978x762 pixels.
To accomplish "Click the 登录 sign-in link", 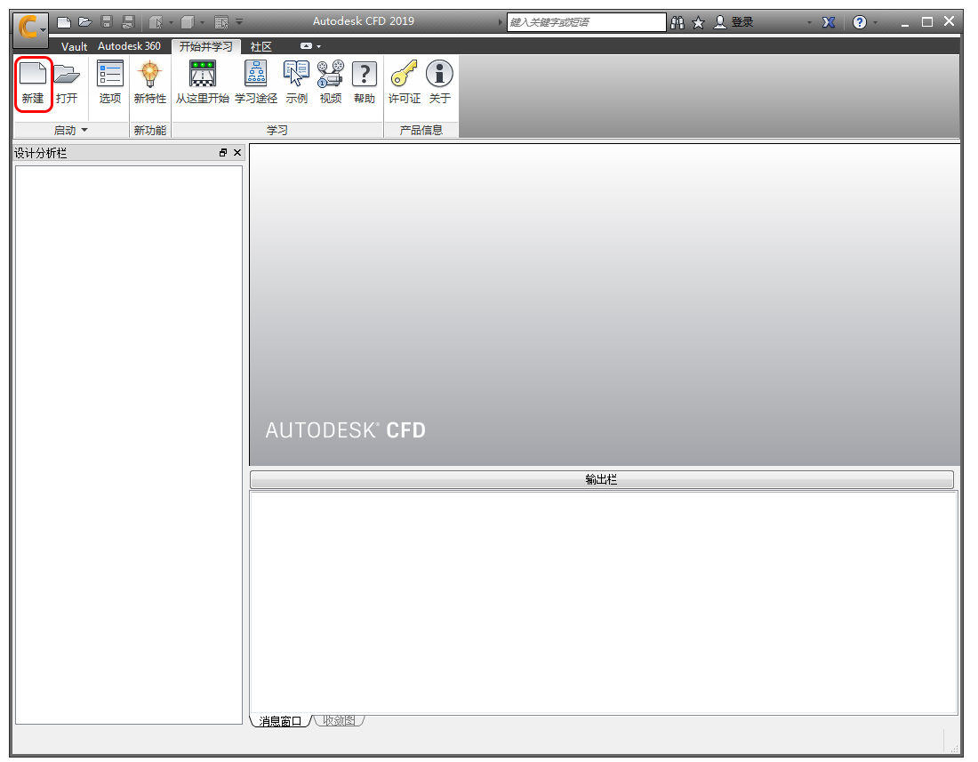I will 742,22.
